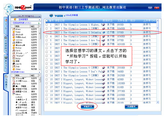Click the 一百易老师列表 (17/51) header
This screenshot has width=164, height=118.
[x=21, y=23]
